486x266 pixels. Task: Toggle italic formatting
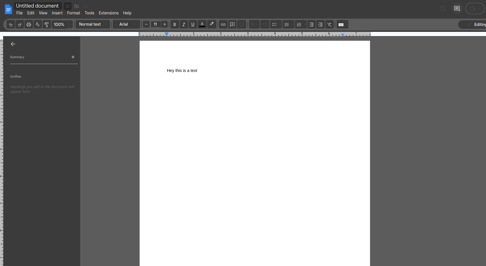[x=184, y=24]
